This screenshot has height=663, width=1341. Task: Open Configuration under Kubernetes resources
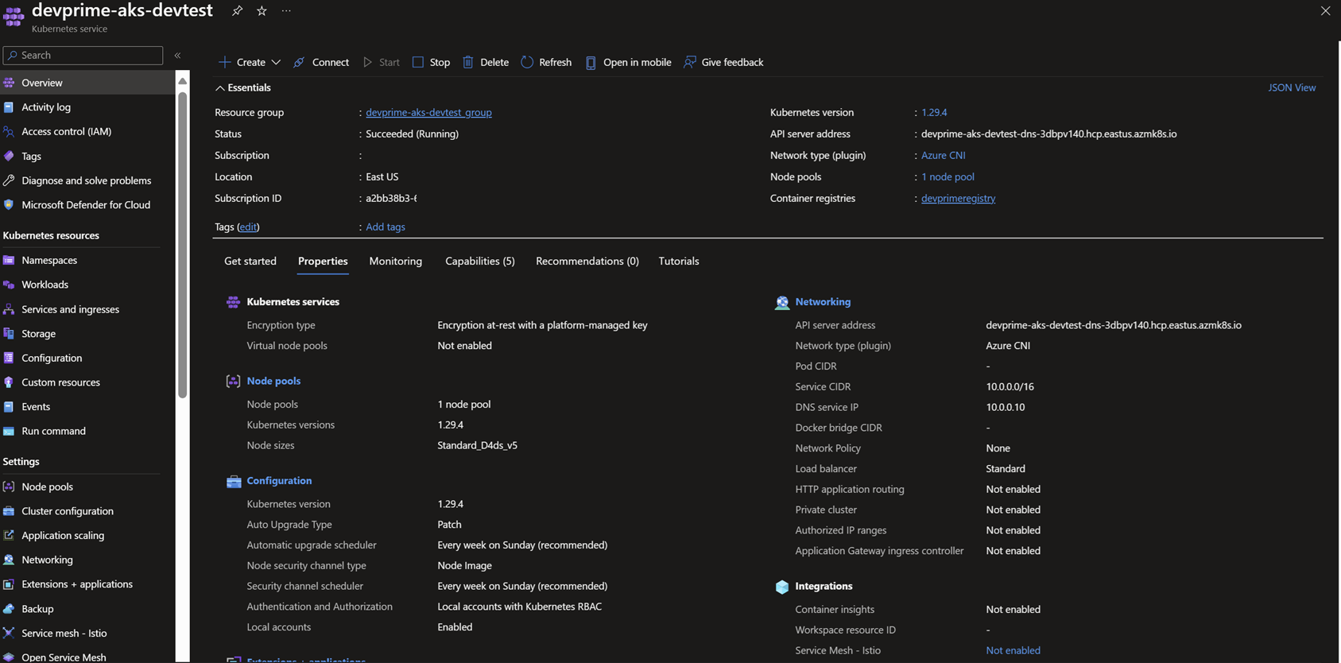(x=52, y=358)
